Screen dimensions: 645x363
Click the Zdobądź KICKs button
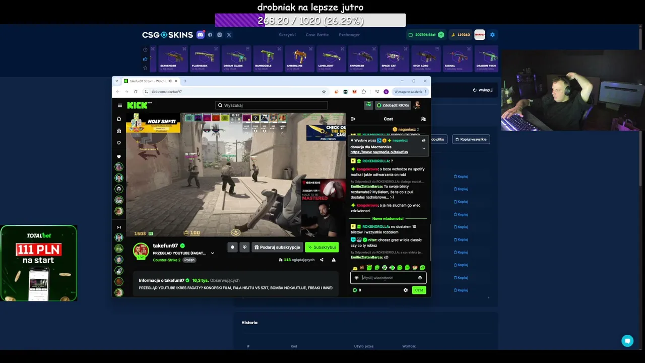(393, 105)
